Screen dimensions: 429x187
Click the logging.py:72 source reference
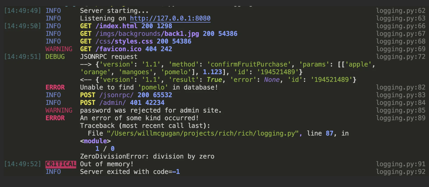coord(401,57)
